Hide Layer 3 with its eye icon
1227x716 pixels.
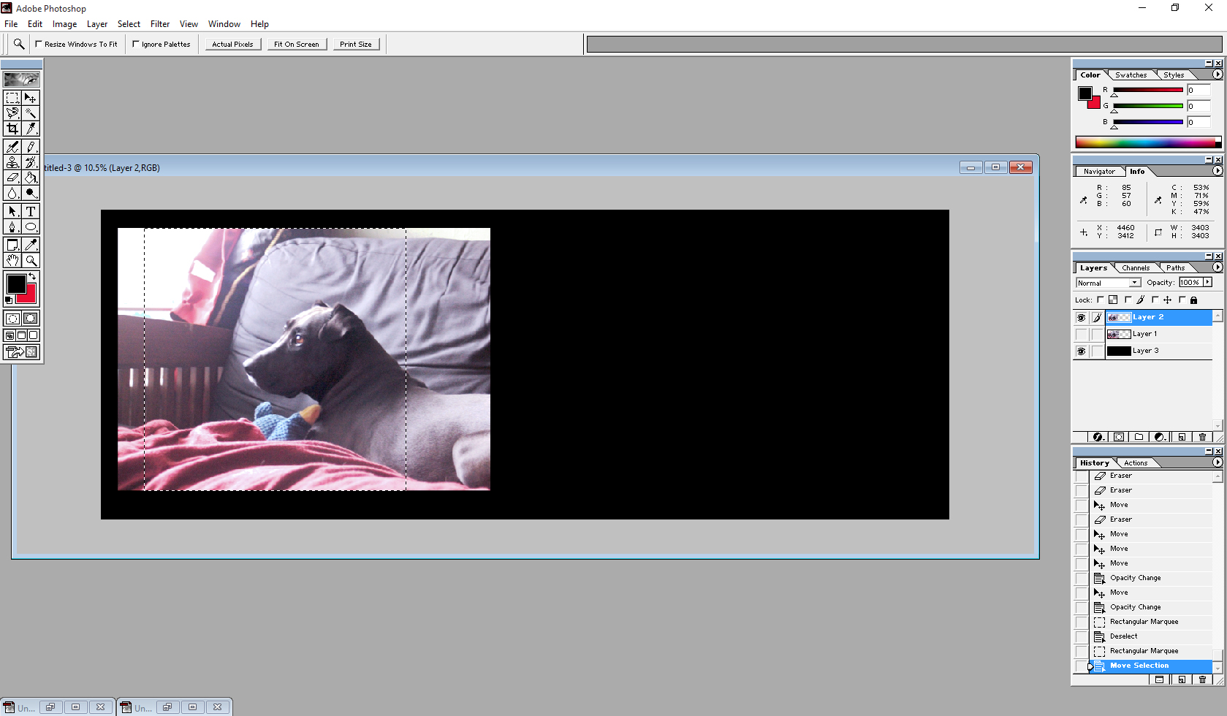click(x=1081, y=351)
